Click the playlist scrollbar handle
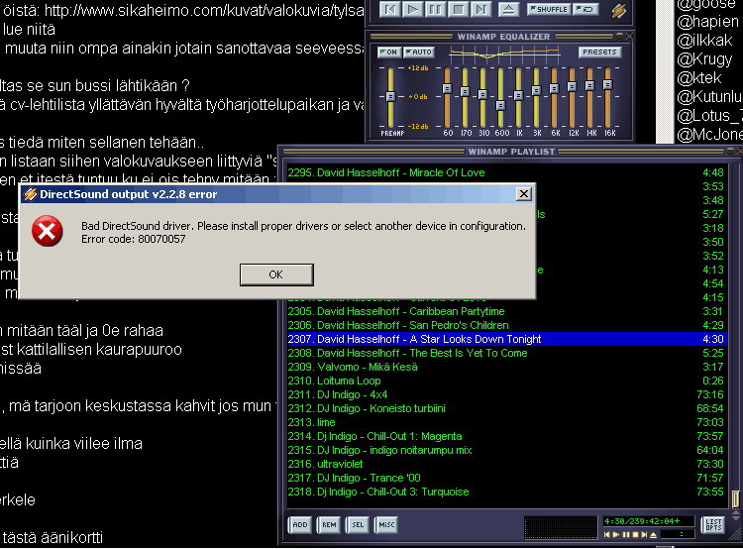This screenshot has height=549, width=743. point(736,498)
